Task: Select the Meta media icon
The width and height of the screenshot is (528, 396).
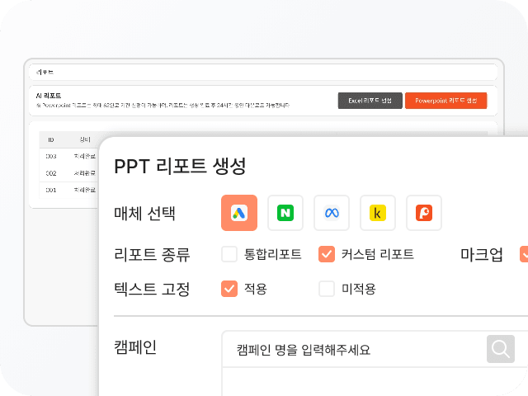Action: coord(332,213)
